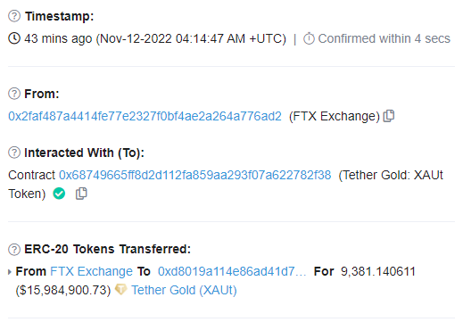The width and height of the screenshot is (463, 322).
Task: Expand the token transfer row arrow
Action: click(x=10, y=272)
